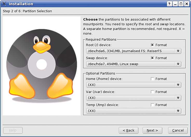Screen dimensions: 191x137
Task: Enable Format checkbox for Home device
Action: [x=152, y=79]
